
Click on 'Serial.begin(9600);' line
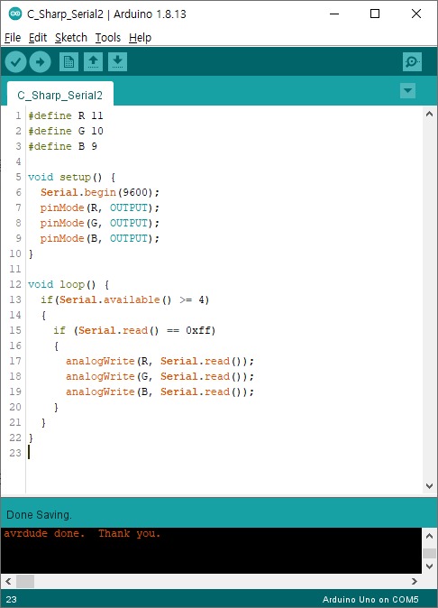[x=100, y=192]
